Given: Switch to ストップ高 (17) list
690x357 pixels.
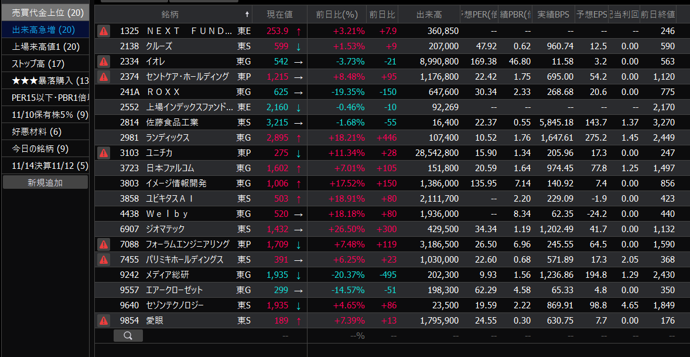Looking at the screenshot, I should click(x=39, y=63).
